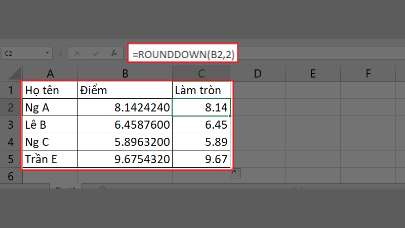Select row 4 header

11,142
